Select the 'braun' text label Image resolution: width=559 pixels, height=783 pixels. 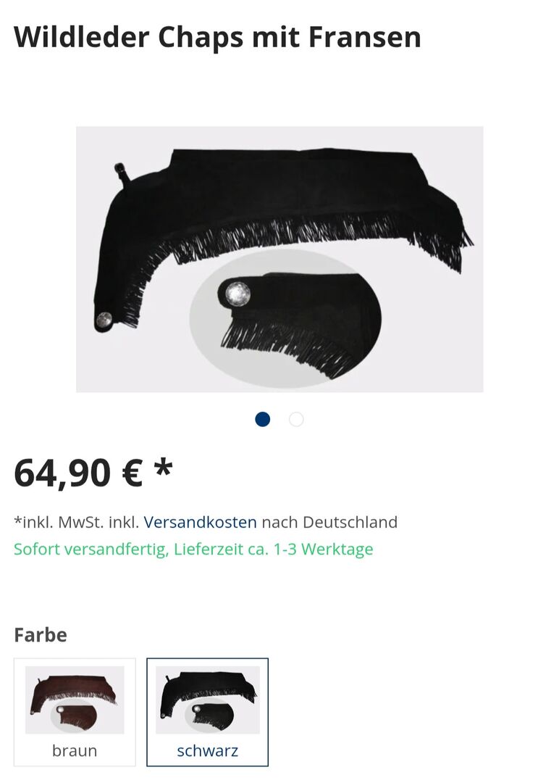pyautogui.click(x=75, y=750)
